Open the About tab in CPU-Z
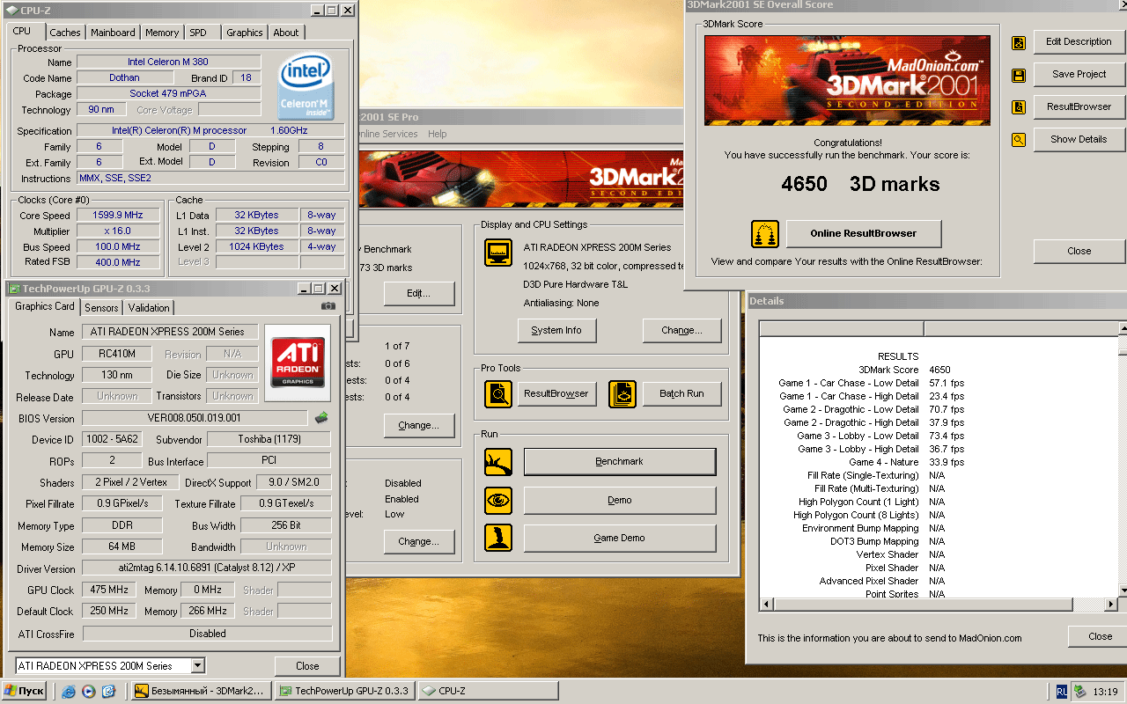1127x704 pixels. (x=286, y=33)
